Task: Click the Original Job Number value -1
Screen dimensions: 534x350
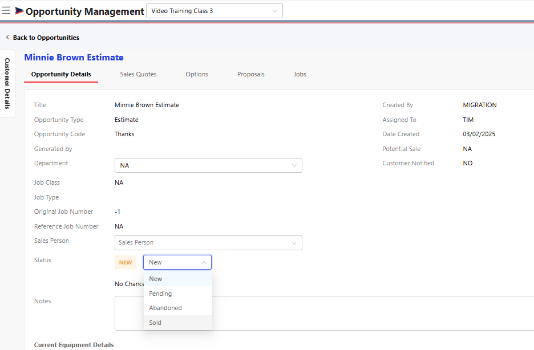Action: pyautogui.click(x=118, y=211)
